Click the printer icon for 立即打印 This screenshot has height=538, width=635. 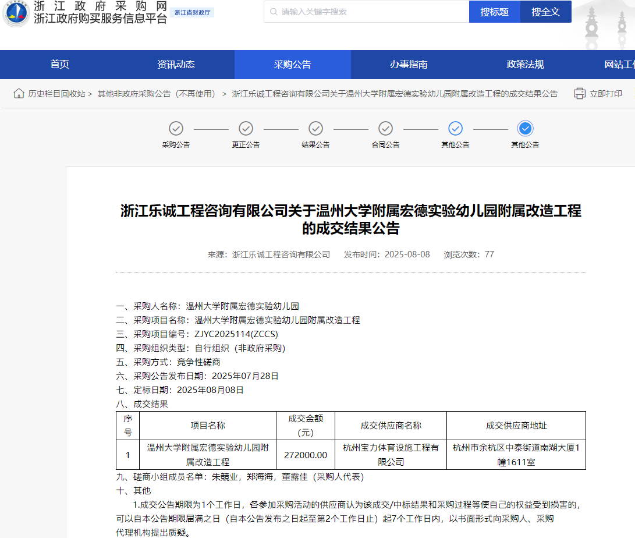tap(579, 94)
